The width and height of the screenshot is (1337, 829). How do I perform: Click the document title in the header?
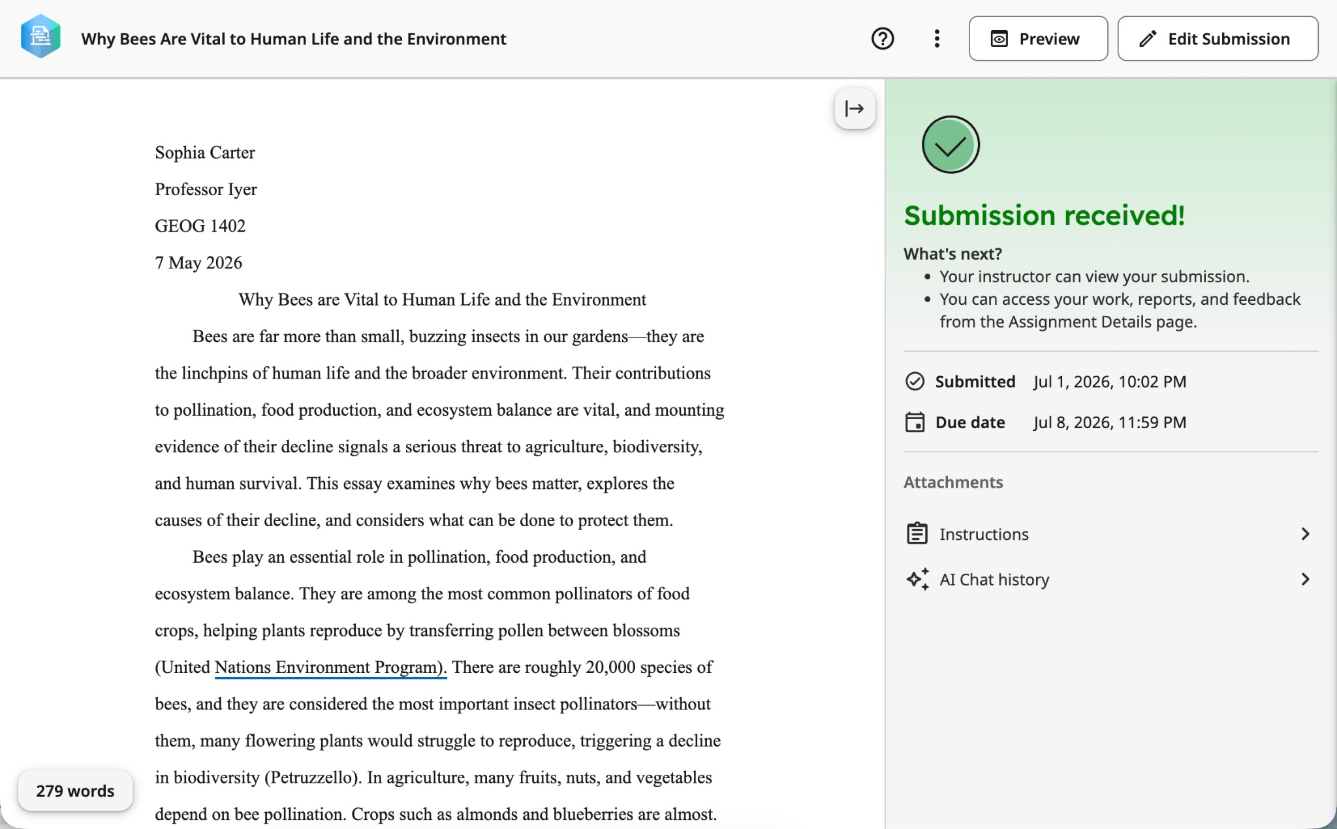coord(294,39)
